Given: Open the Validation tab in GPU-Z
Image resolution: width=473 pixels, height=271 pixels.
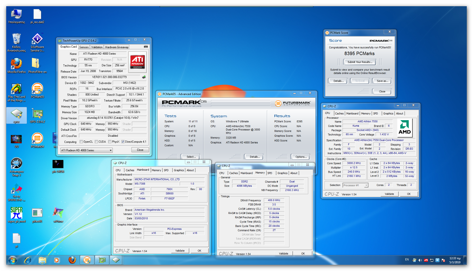Looking at the screenshot, I should [x=97, y=47].
